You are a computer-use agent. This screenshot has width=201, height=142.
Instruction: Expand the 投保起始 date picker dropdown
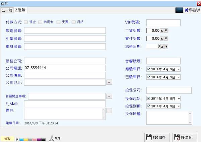(179, 98)
